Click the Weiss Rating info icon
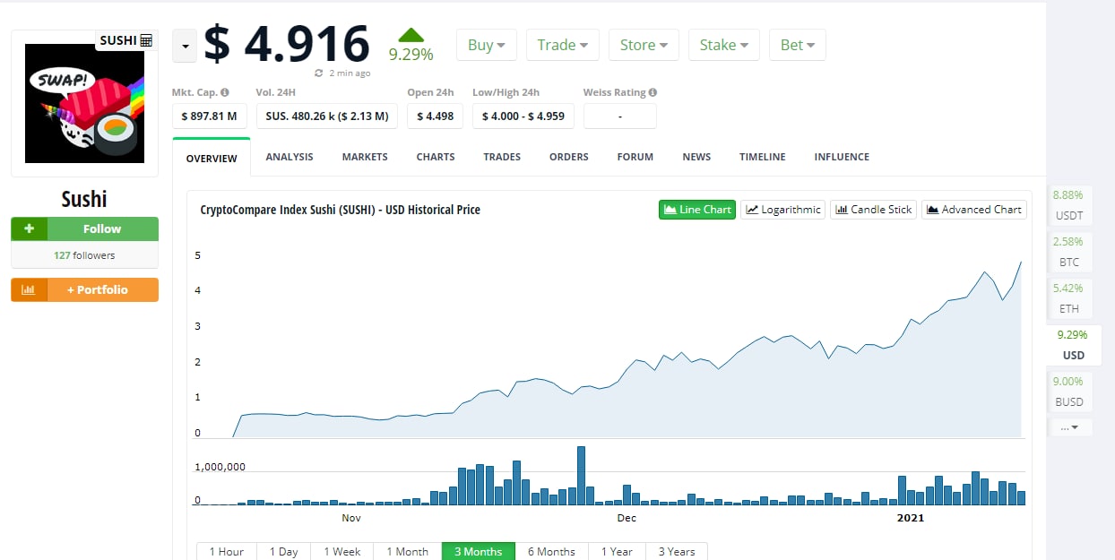 pos(653,92)
